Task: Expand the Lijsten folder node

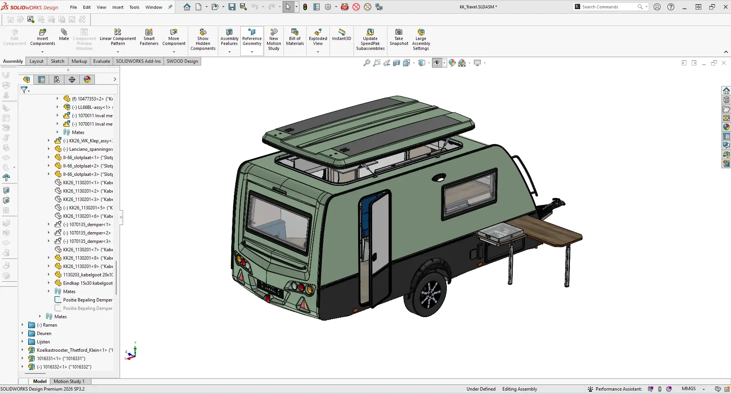Action: tap(22, 341)
